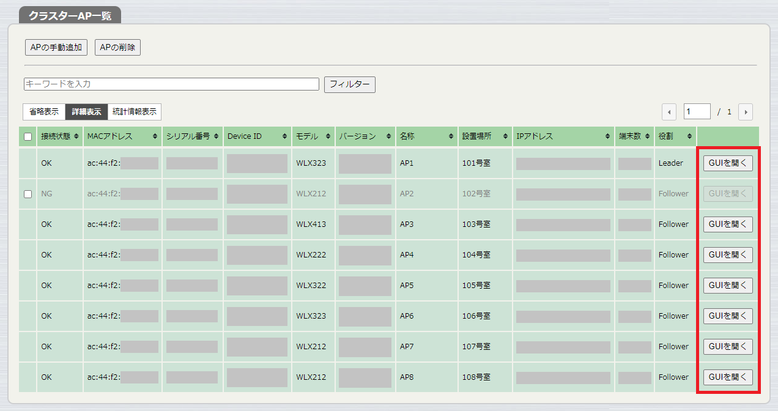
Task: Sort the table by MACアドレス column
Action: click(154, 136)
